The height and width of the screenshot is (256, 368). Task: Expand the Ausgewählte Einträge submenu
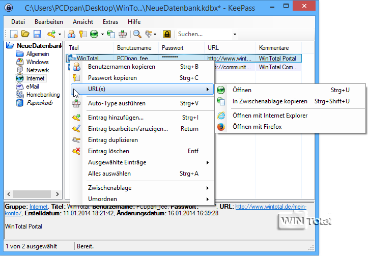click(x=142, y=162)
